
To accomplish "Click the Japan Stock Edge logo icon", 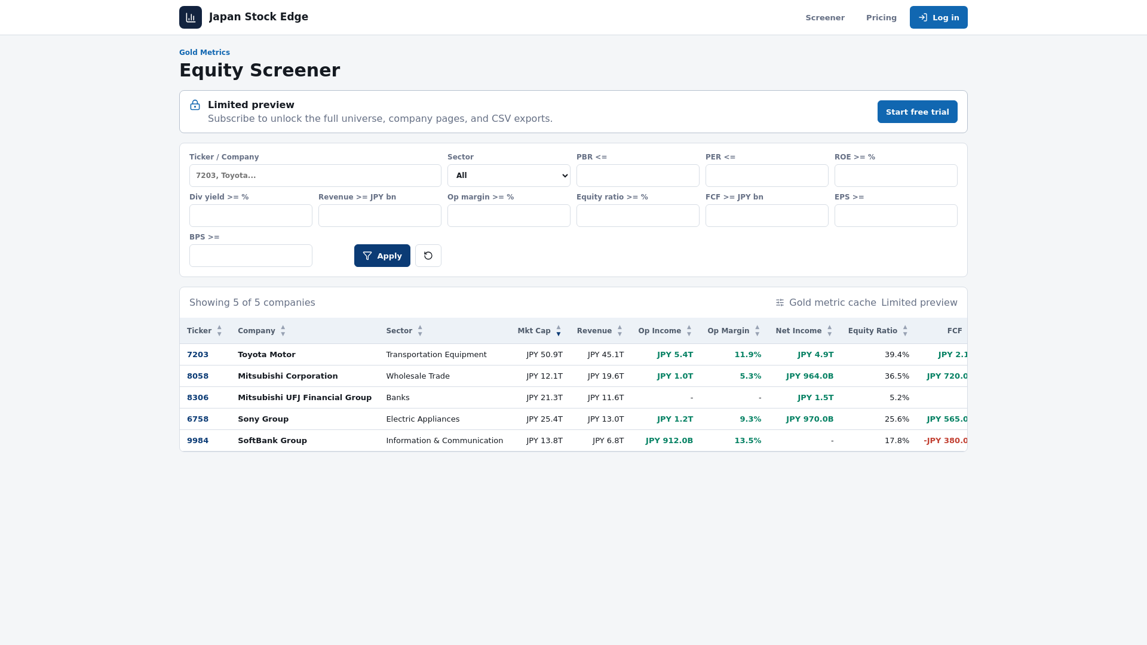I will (x=191, y=17).
